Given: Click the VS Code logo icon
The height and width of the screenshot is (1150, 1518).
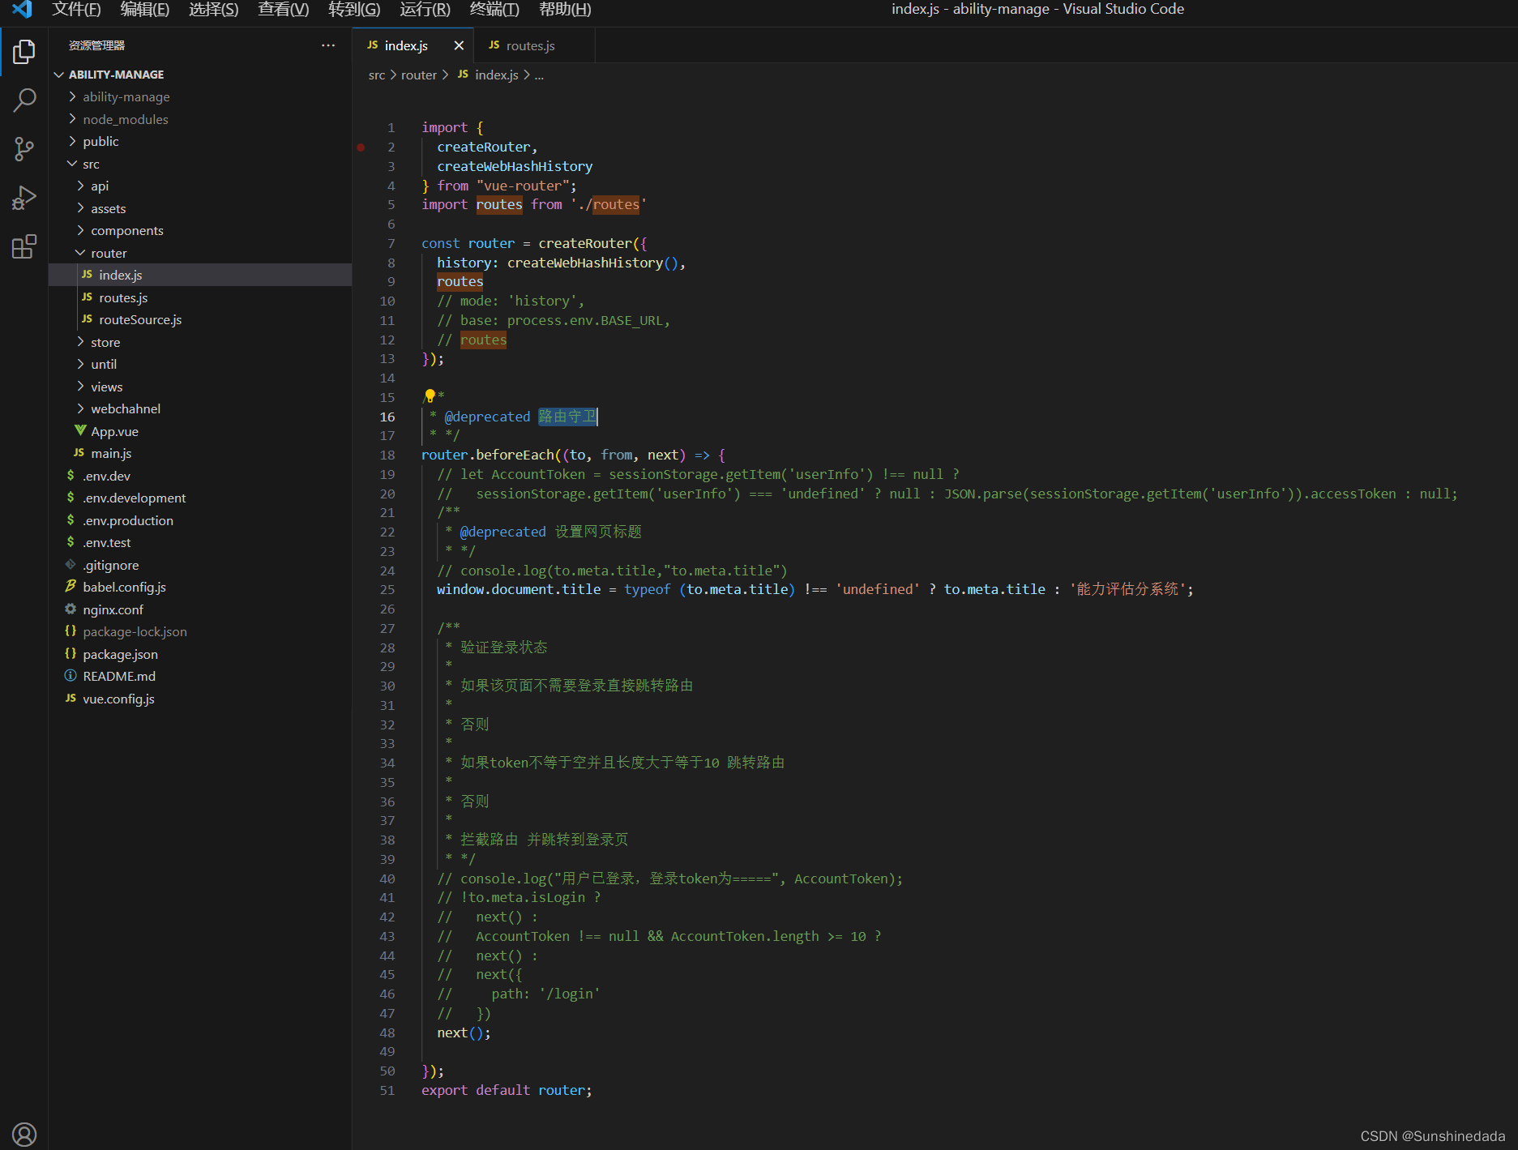Looking at the screenshot, I should [22, 9].
